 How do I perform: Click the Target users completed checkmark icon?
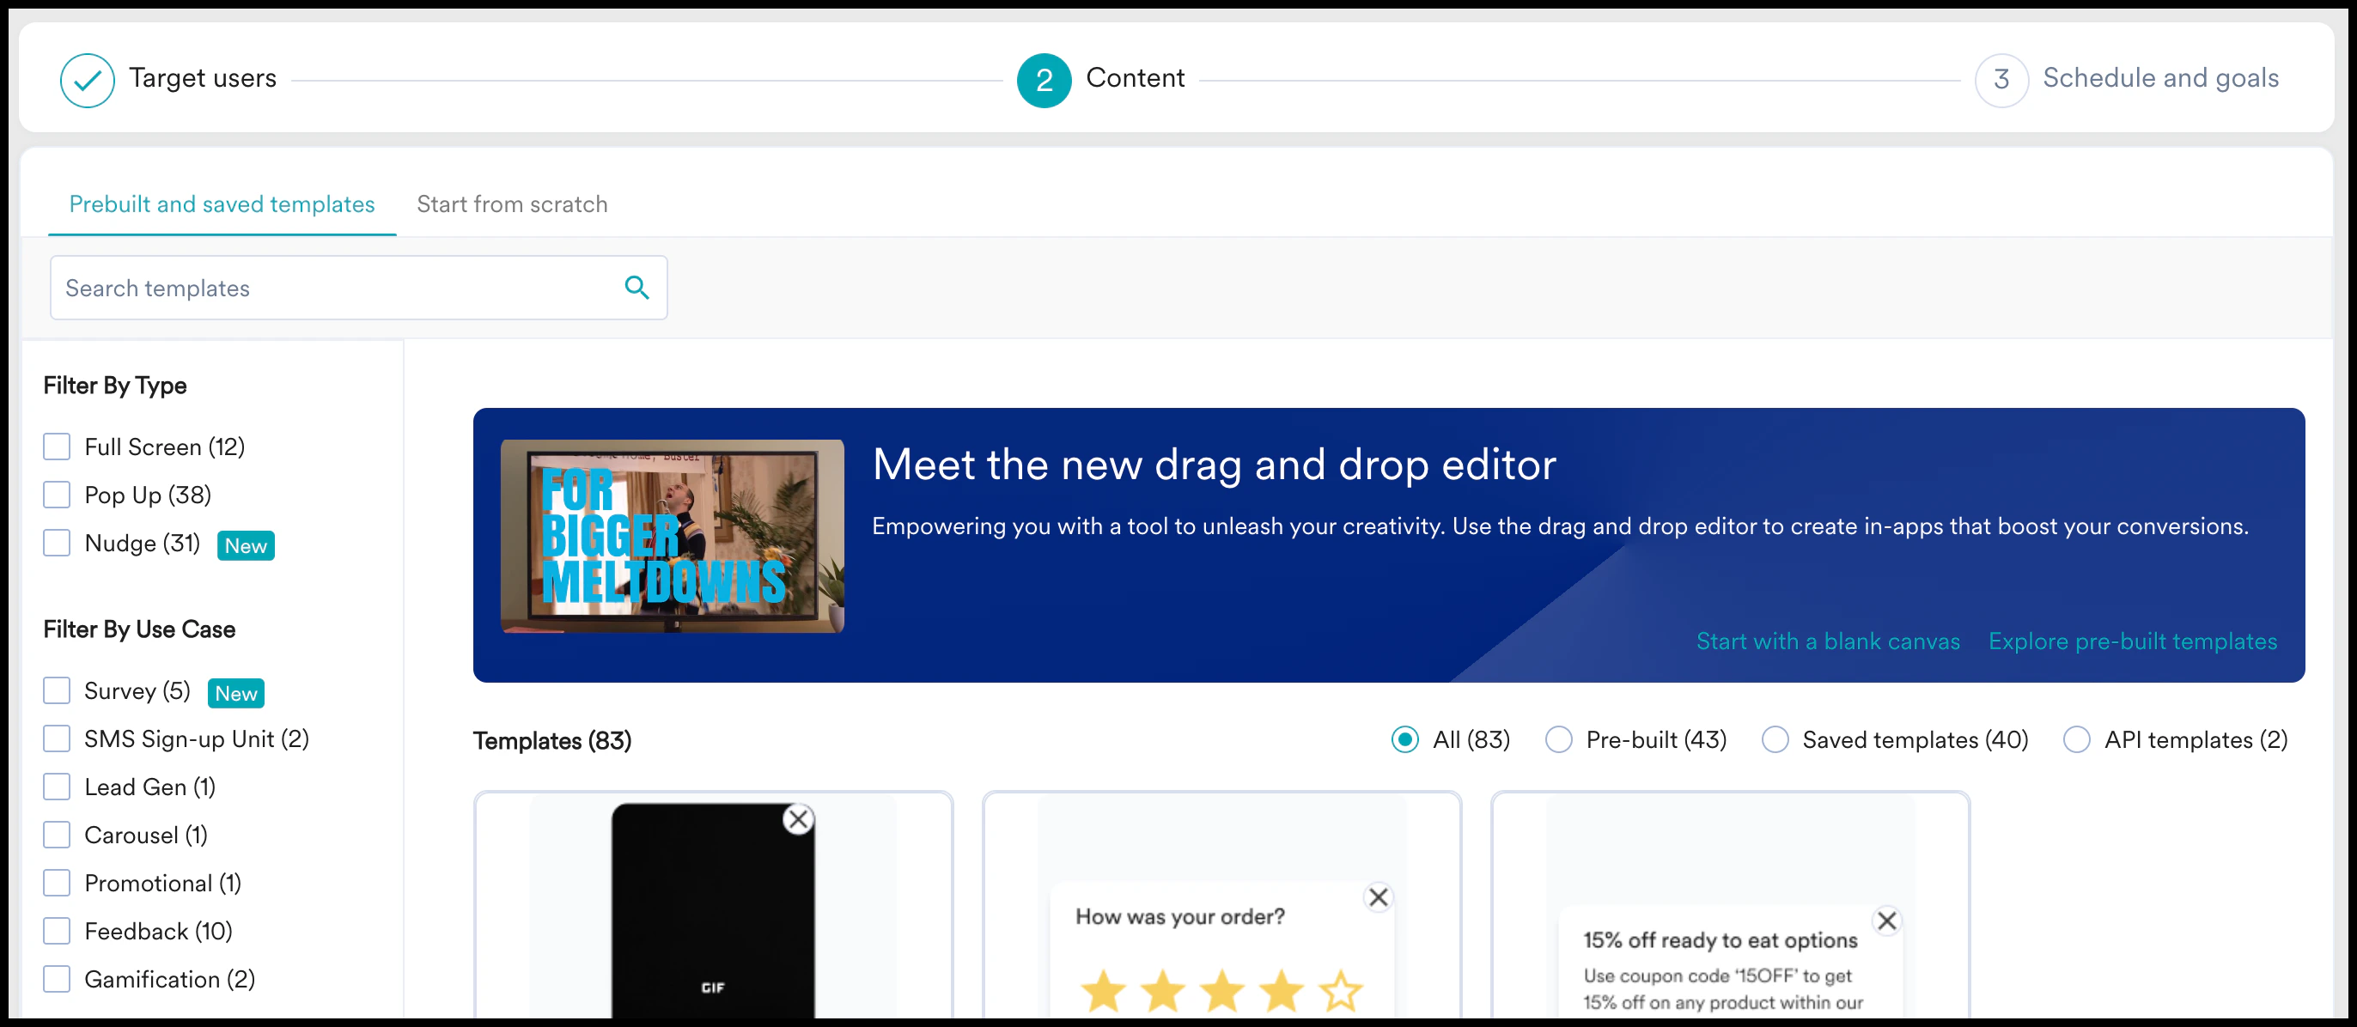point(87,81)
